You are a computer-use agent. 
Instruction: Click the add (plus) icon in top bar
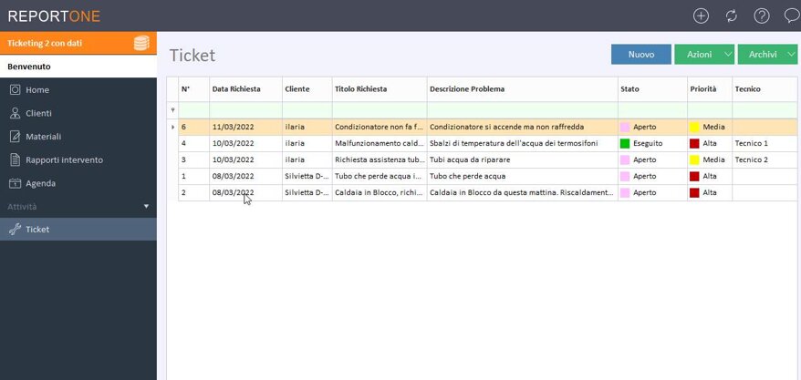click(x=701, y=15)
